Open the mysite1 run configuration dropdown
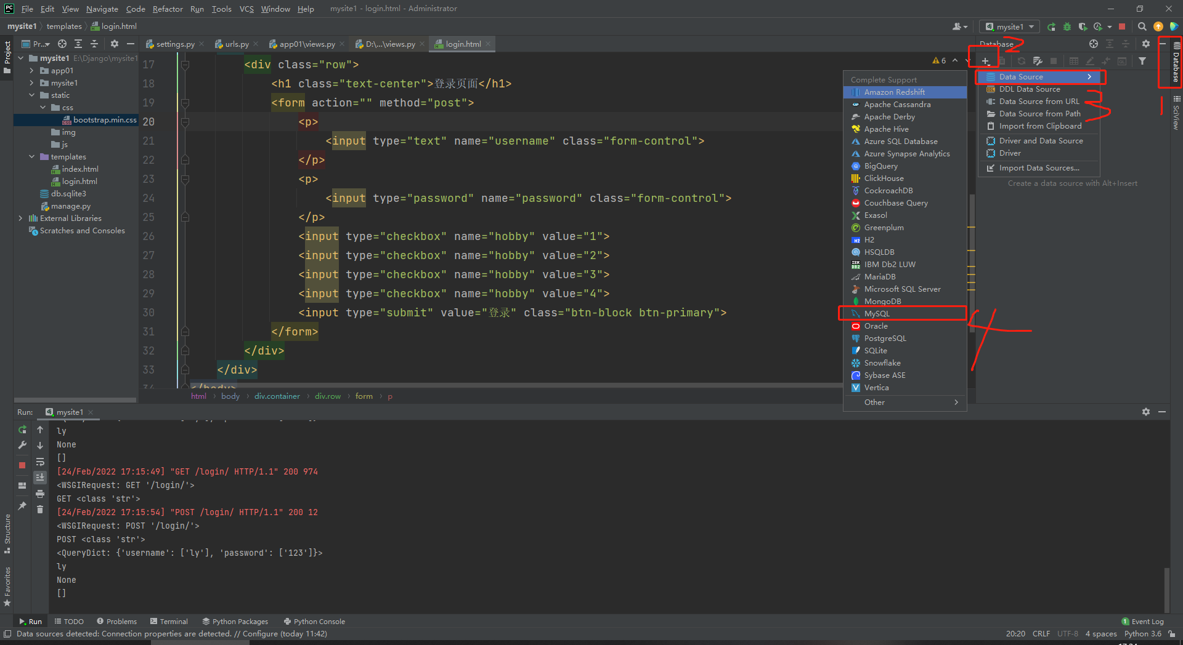The height and width of the screenshot is (645, 1183). point(1009,26)
